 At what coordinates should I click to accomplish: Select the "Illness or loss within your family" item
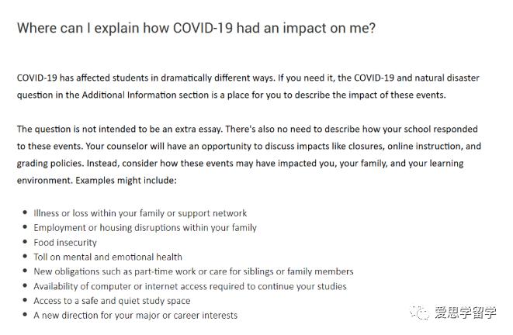coord(140,213)
